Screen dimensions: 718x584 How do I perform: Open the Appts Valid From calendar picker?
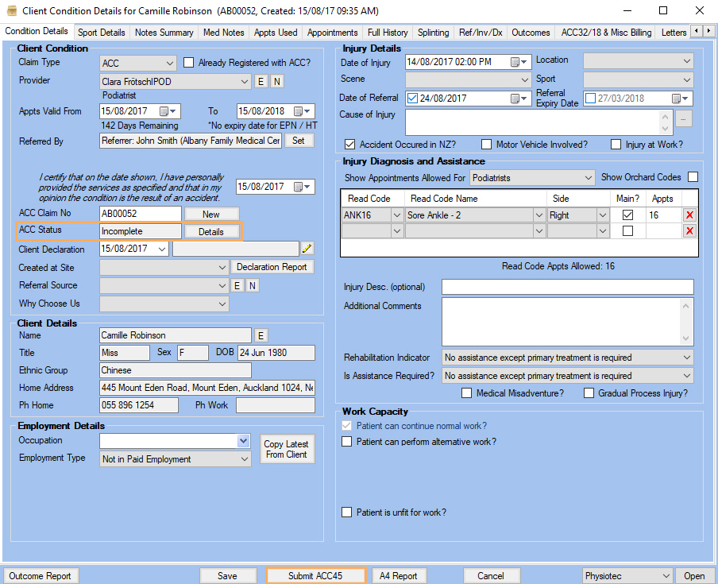point(168,111)
